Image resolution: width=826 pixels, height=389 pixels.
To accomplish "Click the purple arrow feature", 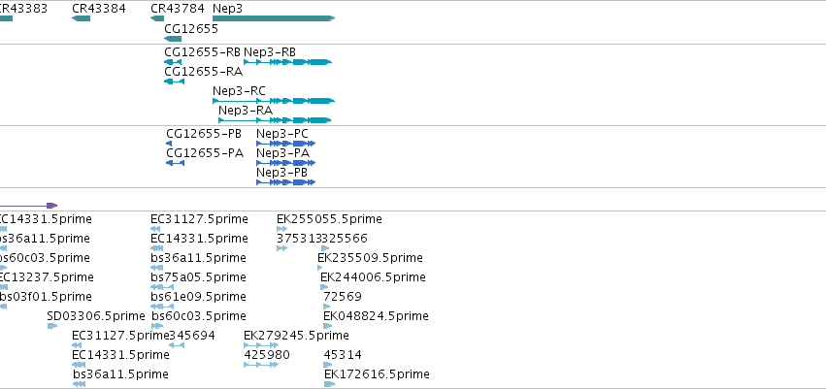I will (x=28, y=206).
